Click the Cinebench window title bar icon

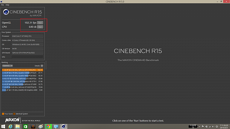(1, 2)
